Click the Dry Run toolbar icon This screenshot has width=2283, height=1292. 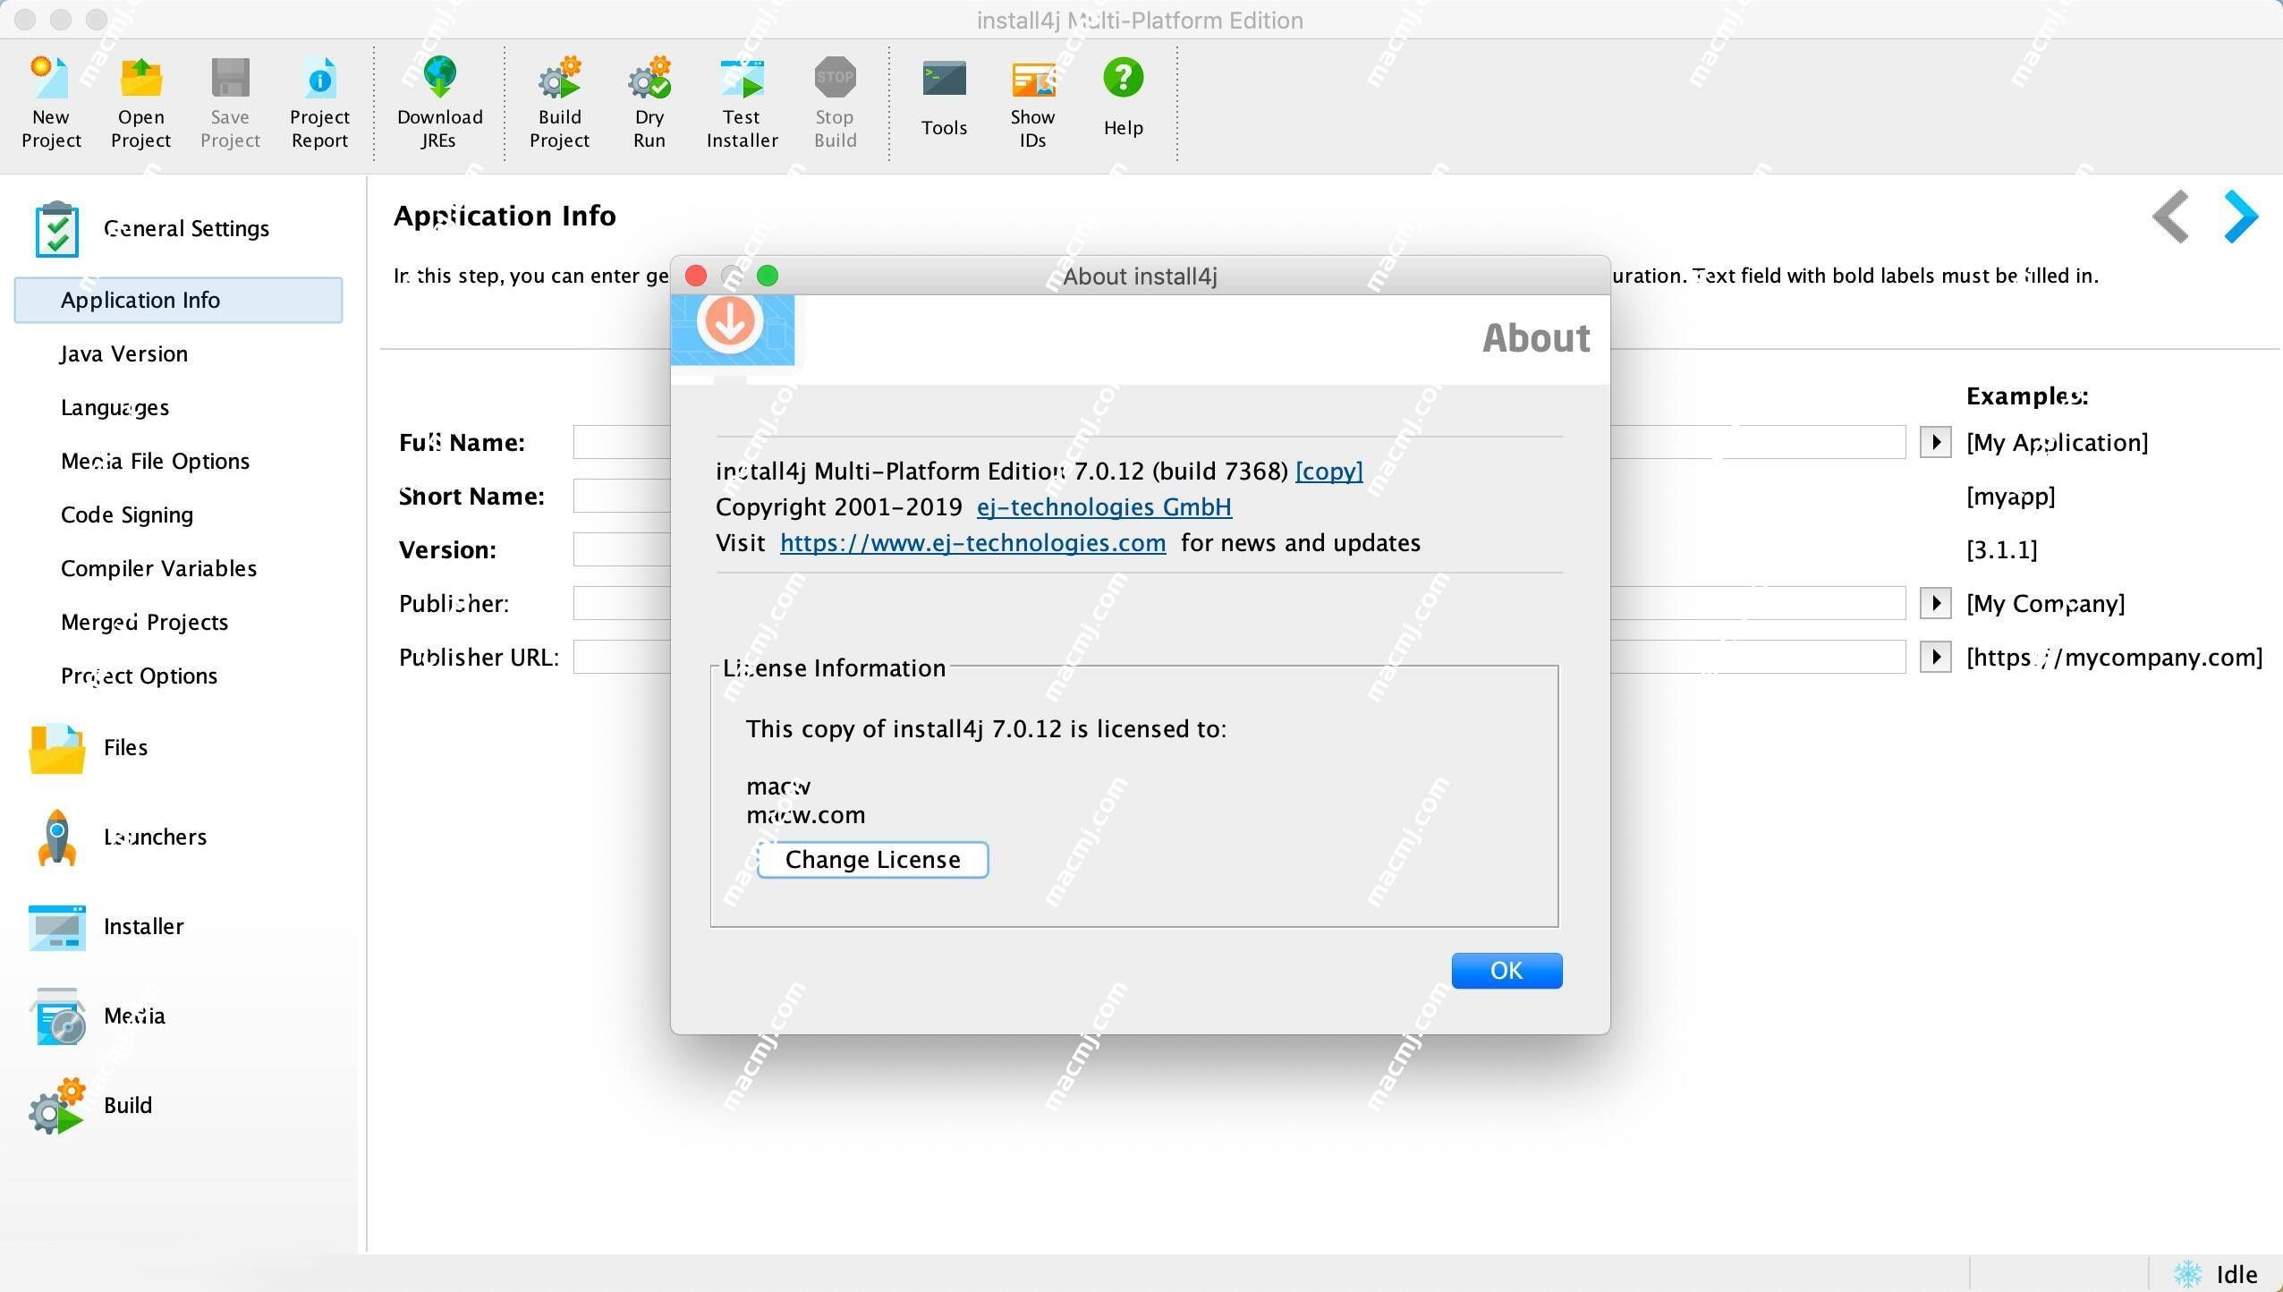click(x=649, y=78)
